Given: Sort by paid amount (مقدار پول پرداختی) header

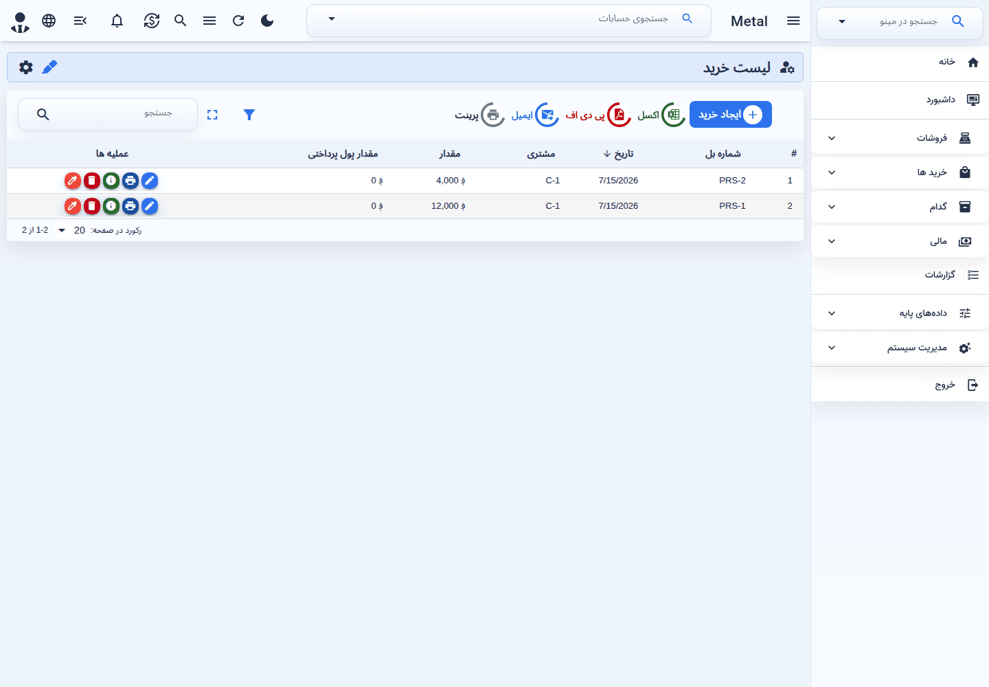Looking at the screenshot, I should tap(343, 154).
